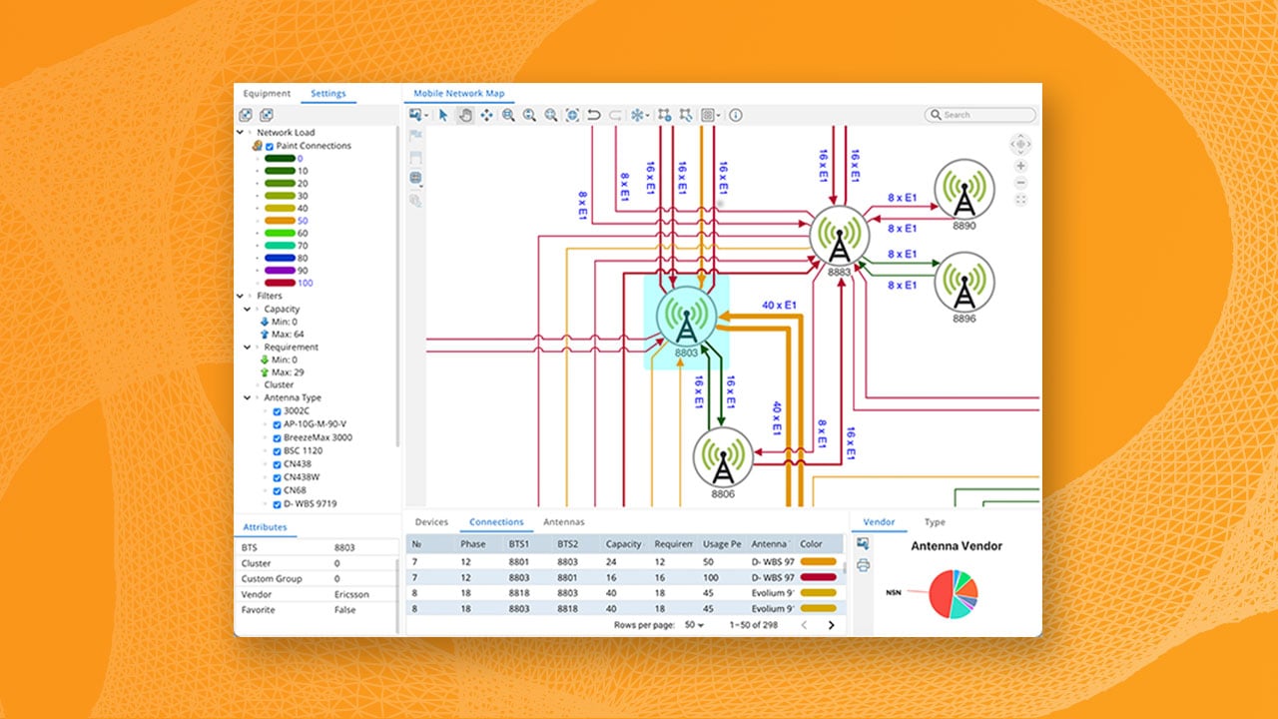Image resolution: width=1278 pixels, height=719 pixels.
Task: Click the Max: 64 capacity value
Action: point(288,335)
